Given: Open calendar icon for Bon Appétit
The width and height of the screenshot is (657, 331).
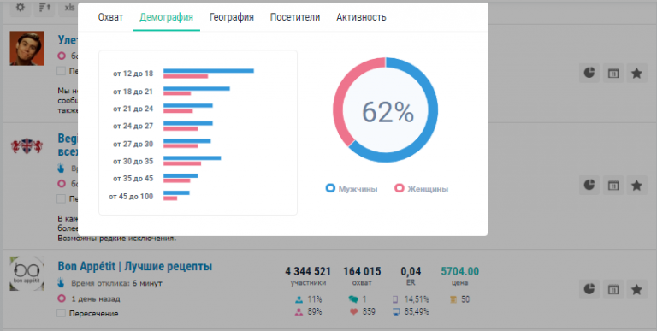Looking at the screenshot, I should pos(613,289).
